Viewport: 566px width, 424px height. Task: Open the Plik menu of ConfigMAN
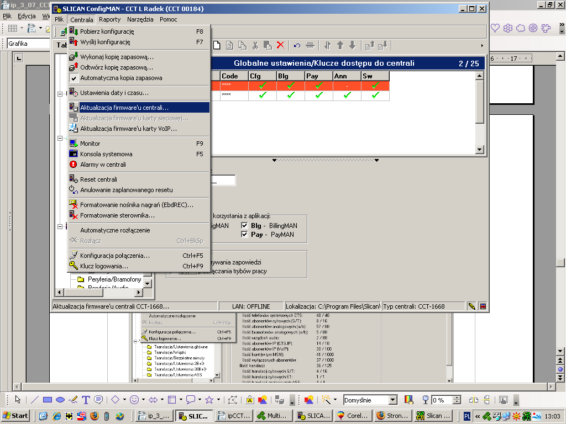point(59,19)
